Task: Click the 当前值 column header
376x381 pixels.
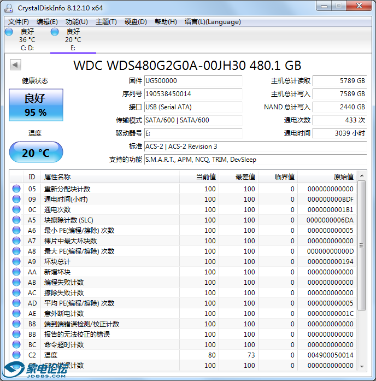Action: [x=199, y=177]
